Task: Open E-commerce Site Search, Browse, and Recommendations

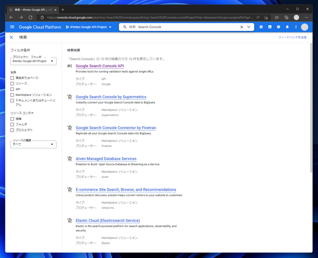Action: pyautogui.click(x=126, y=190)
